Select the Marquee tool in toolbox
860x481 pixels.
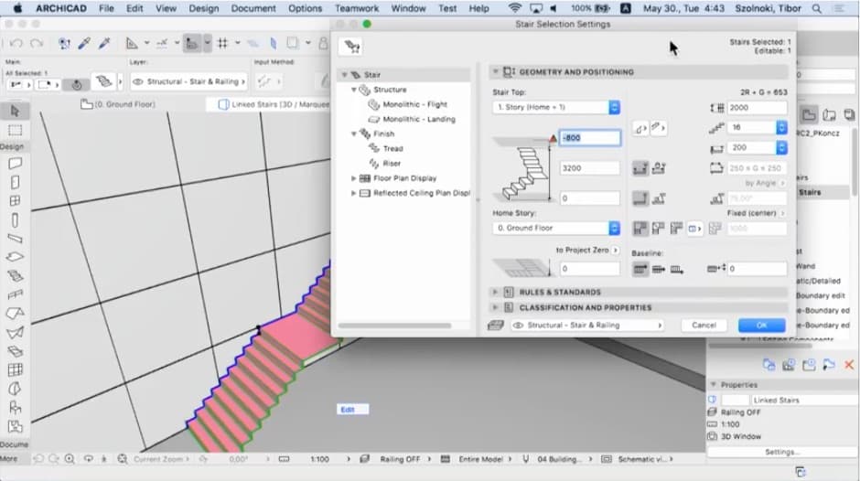point(15,130)
